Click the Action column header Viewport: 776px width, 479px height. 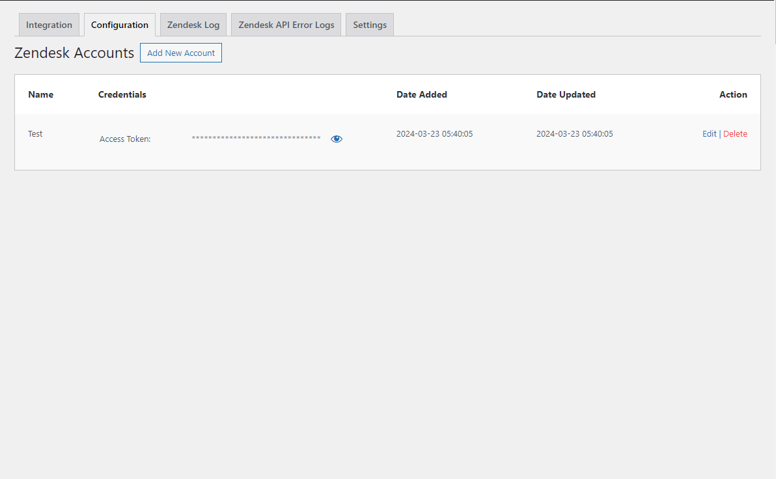click(x=733, y=94)
